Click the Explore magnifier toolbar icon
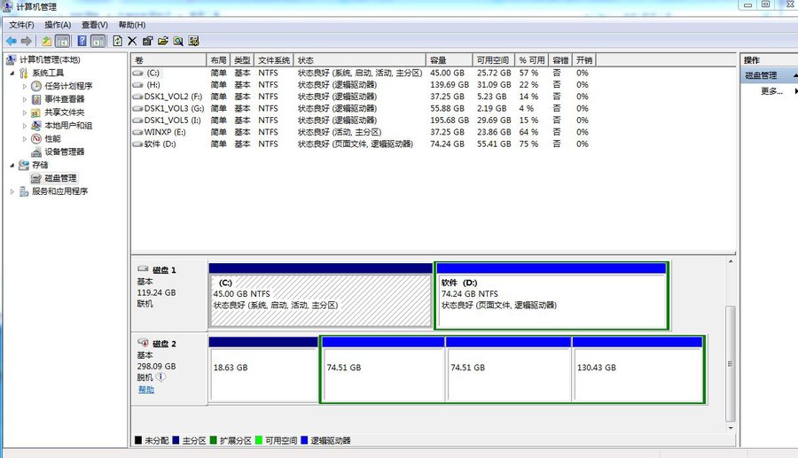The image size is (798, 458). click(178, 41)
